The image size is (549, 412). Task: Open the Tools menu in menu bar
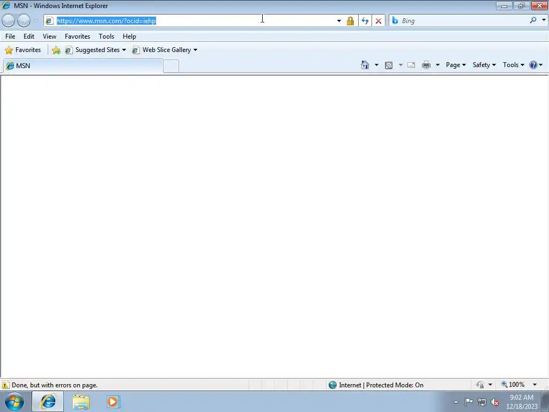pos(107,36)
